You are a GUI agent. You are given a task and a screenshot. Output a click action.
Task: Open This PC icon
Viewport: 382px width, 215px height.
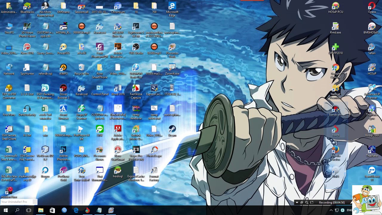point(9,29)
